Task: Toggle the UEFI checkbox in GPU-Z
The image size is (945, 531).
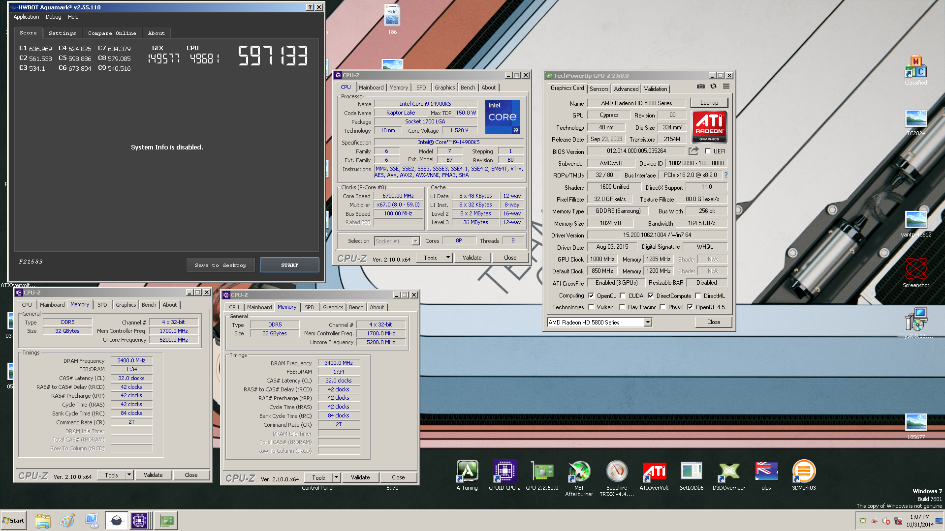Action: point(708,151)
